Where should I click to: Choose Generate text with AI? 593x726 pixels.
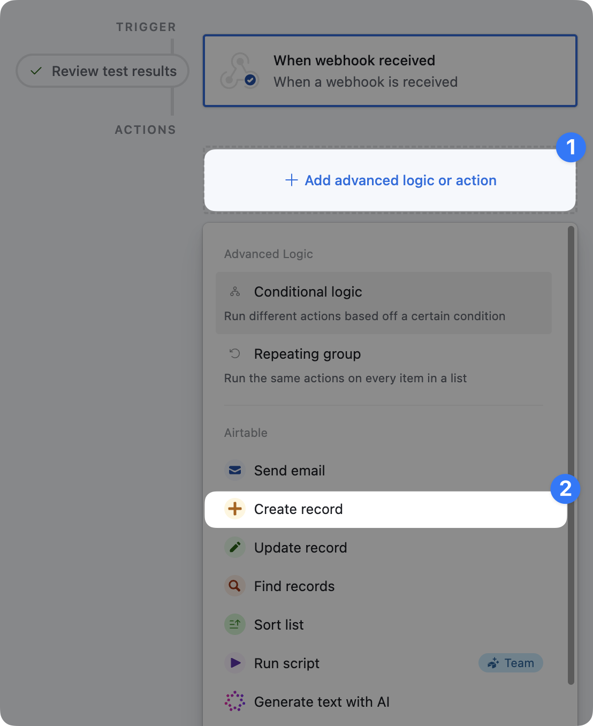click(x=322, y=702)
